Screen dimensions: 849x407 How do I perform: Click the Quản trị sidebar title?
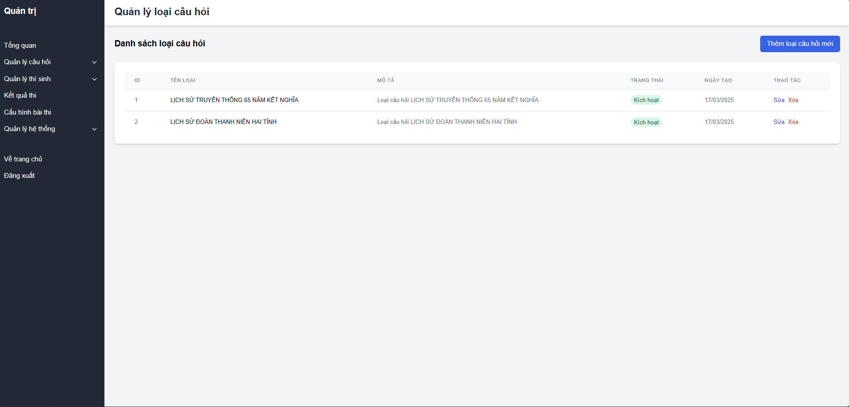[20, 11]
